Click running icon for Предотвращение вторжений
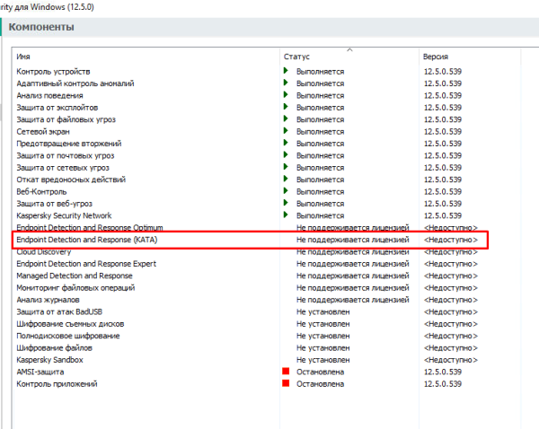Screen dimensions: 539x429 [x=286, y=143]
